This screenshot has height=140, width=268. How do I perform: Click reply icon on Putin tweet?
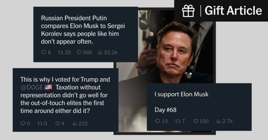43,52
